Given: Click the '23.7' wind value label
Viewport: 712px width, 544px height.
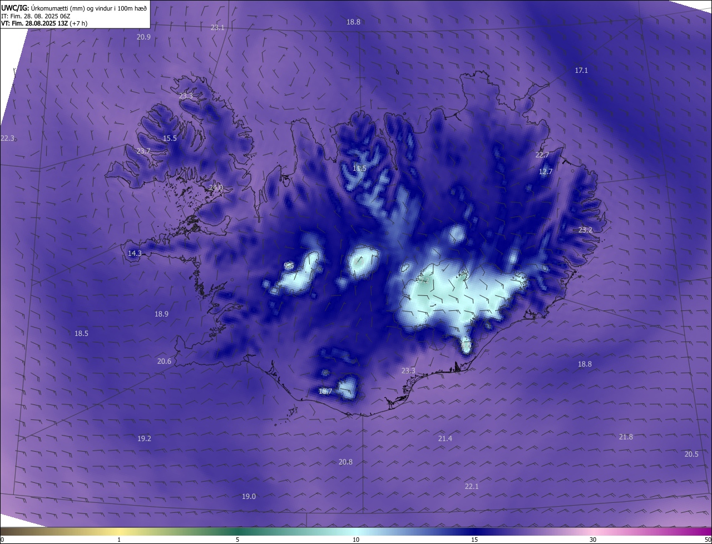Looking at the screenshot, I should click(144, 151).
